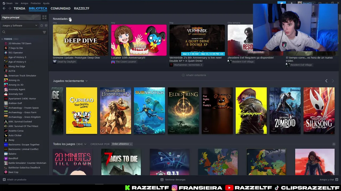Image resolution: width=341 pixels, height=191 pixels.
Task: Open the RAZZELTF profile tab
Action: 82,8
